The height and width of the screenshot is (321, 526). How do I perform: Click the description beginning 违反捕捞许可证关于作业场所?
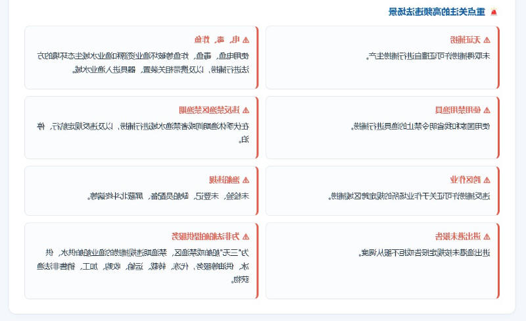(x=409, y=196)
